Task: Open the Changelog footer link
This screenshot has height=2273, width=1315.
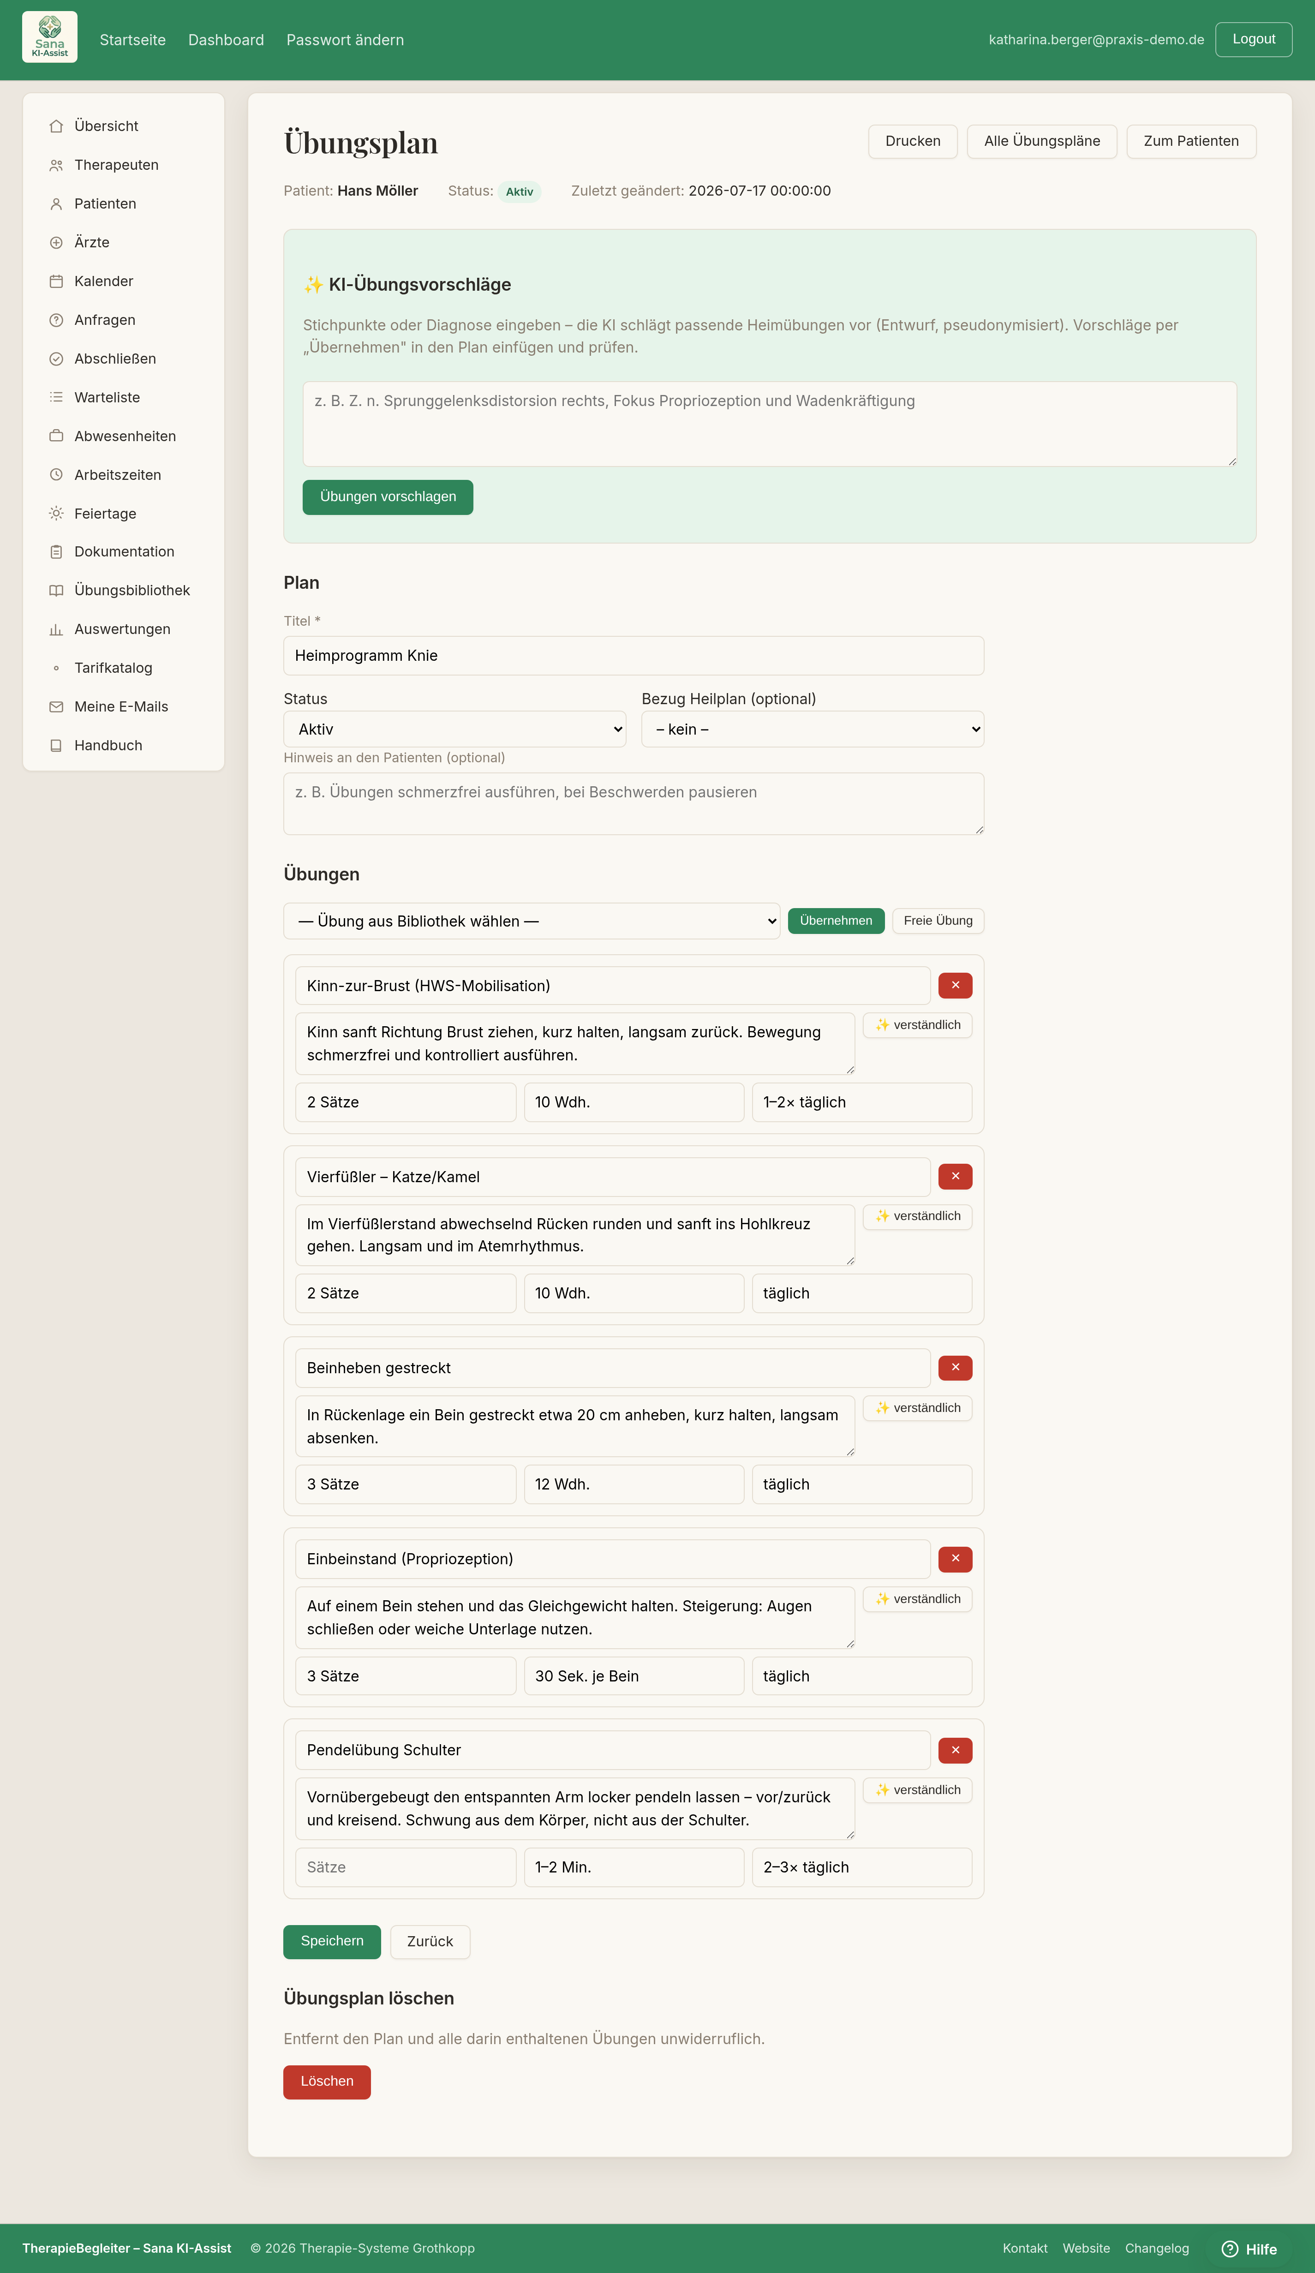Action: pos(1157,2249)
